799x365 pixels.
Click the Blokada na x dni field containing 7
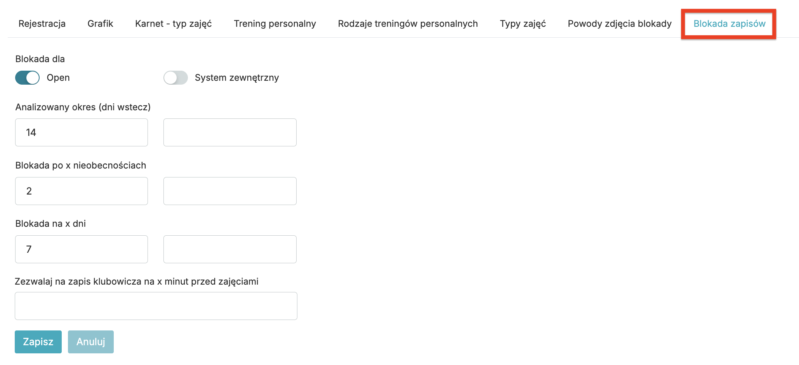tap(82, 249)
